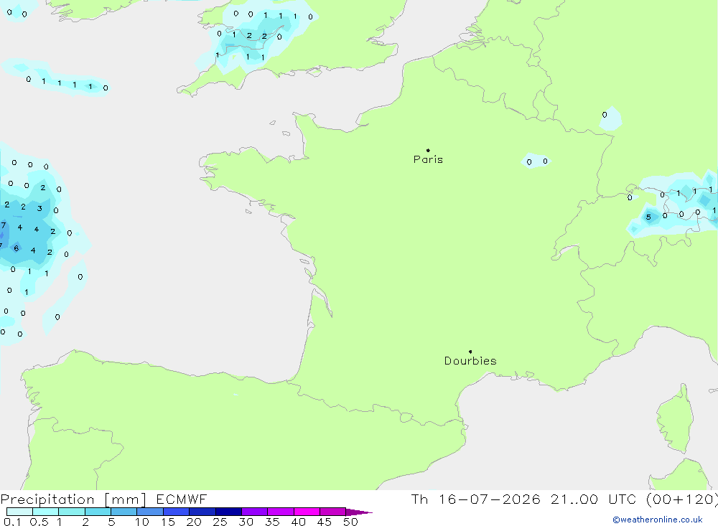Open the weatheronline.co.uk copyright link
Viewport: 718px width, 526px height.
click(x=658, y=520)
